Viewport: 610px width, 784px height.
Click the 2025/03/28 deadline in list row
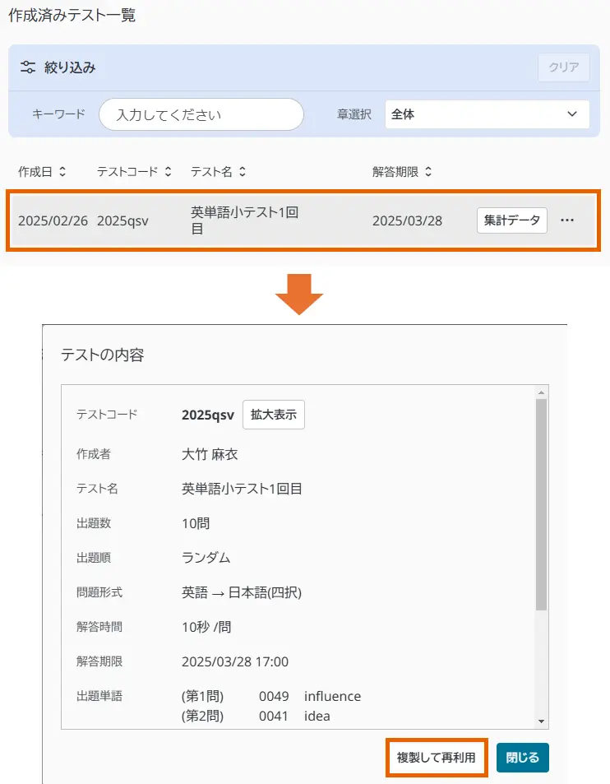click(x=407, y=220)
